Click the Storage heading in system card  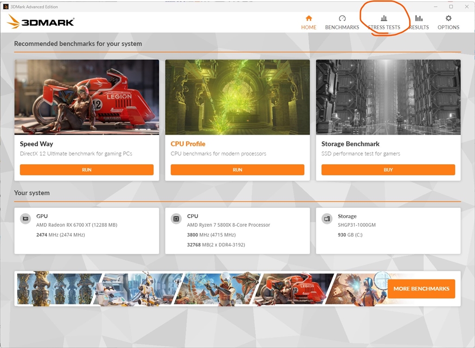[347, 216]
